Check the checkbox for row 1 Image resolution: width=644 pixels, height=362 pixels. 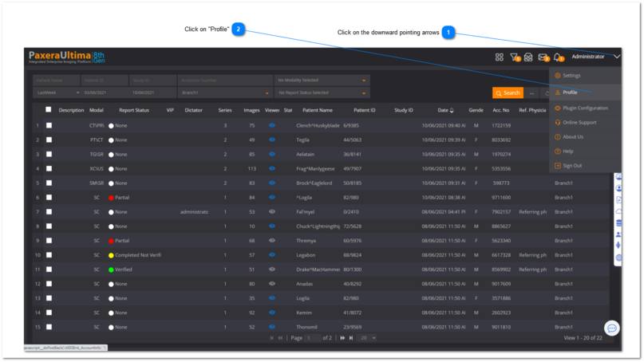49,125
